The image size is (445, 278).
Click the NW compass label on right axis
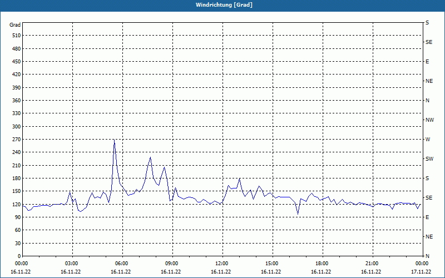tap(429, 120)
